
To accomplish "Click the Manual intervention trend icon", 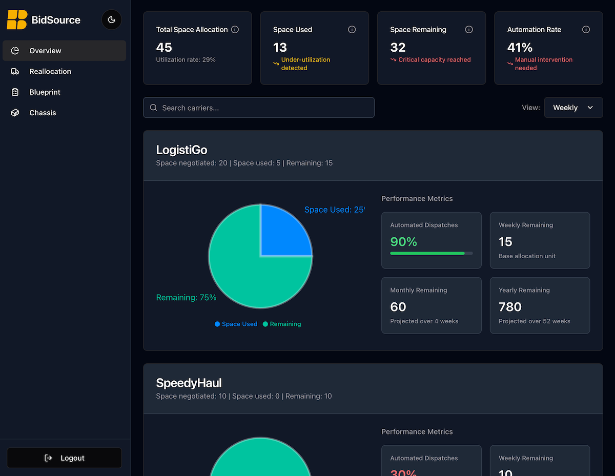I will tap(510, 64).
